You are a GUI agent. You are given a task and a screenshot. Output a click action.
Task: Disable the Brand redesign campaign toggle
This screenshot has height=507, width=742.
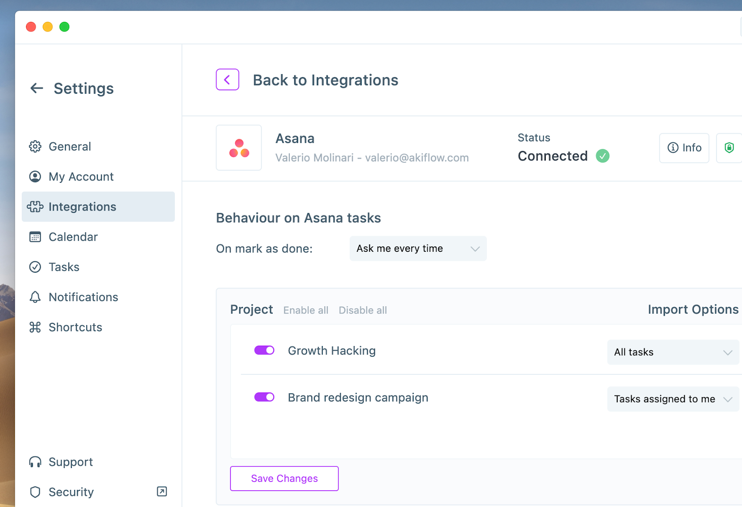click(x=264, y=397)
